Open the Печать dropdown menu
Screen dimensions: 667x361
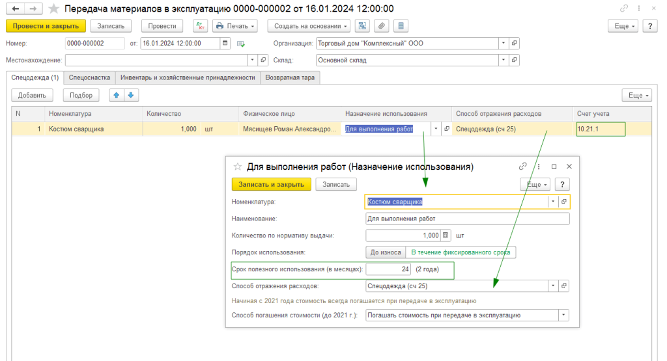point(235,26)
